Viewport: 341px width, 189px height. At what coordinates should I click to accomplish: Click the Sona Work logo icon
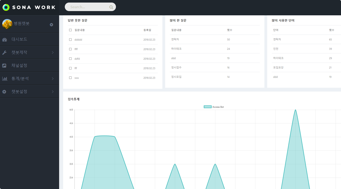(6, 7)
